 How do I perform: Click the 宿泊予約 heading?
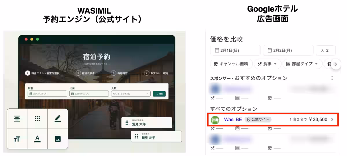[x=96, y=57]
